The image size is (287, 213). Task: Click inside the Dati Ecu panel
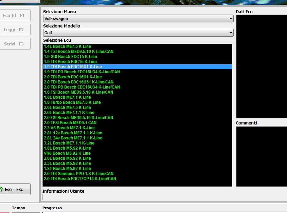click(262, 67)
